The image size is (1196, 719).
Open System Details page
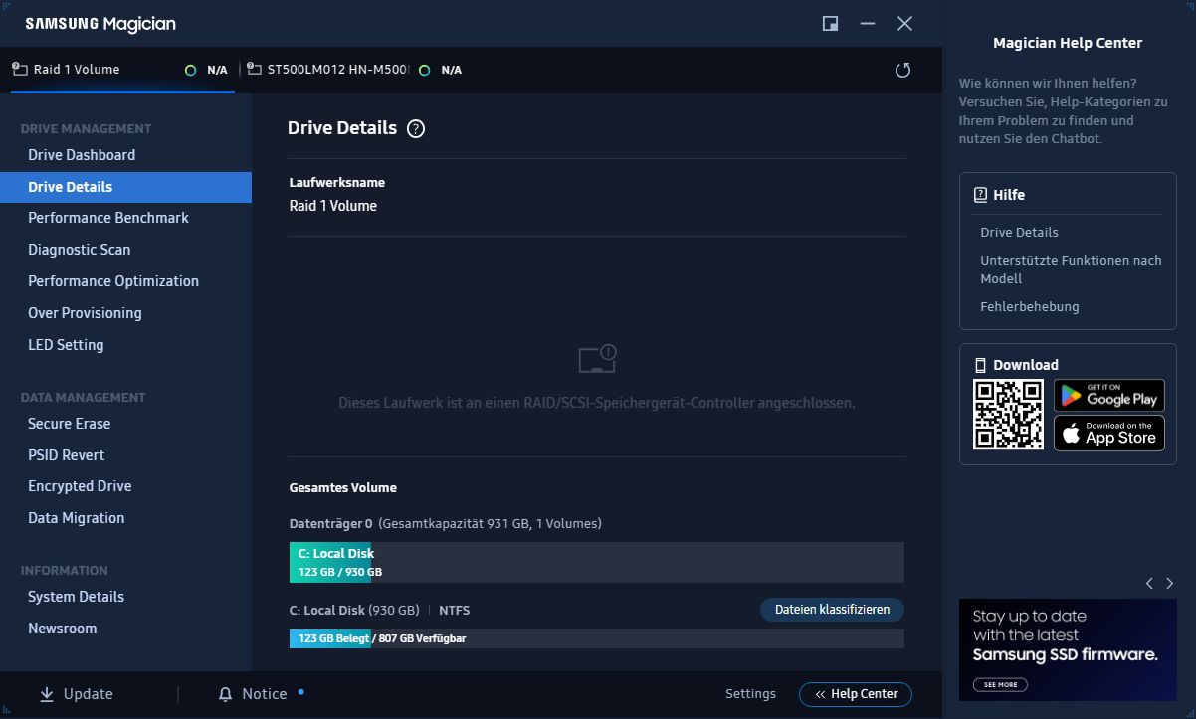76,597
